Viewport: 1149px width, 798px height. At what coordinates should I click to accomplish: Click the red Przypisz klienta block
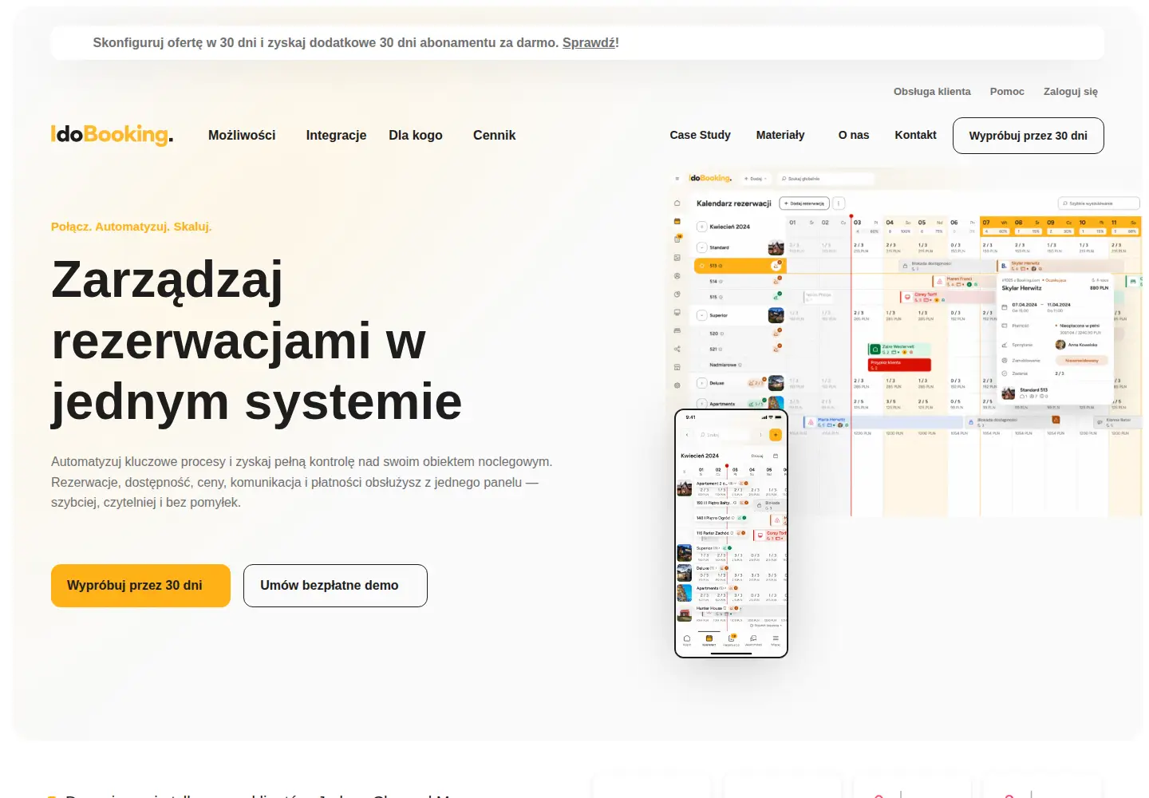coord(899,365)
